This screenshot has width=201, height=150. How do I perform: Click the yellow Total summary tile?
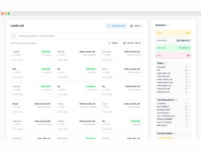tap(173, 33)
